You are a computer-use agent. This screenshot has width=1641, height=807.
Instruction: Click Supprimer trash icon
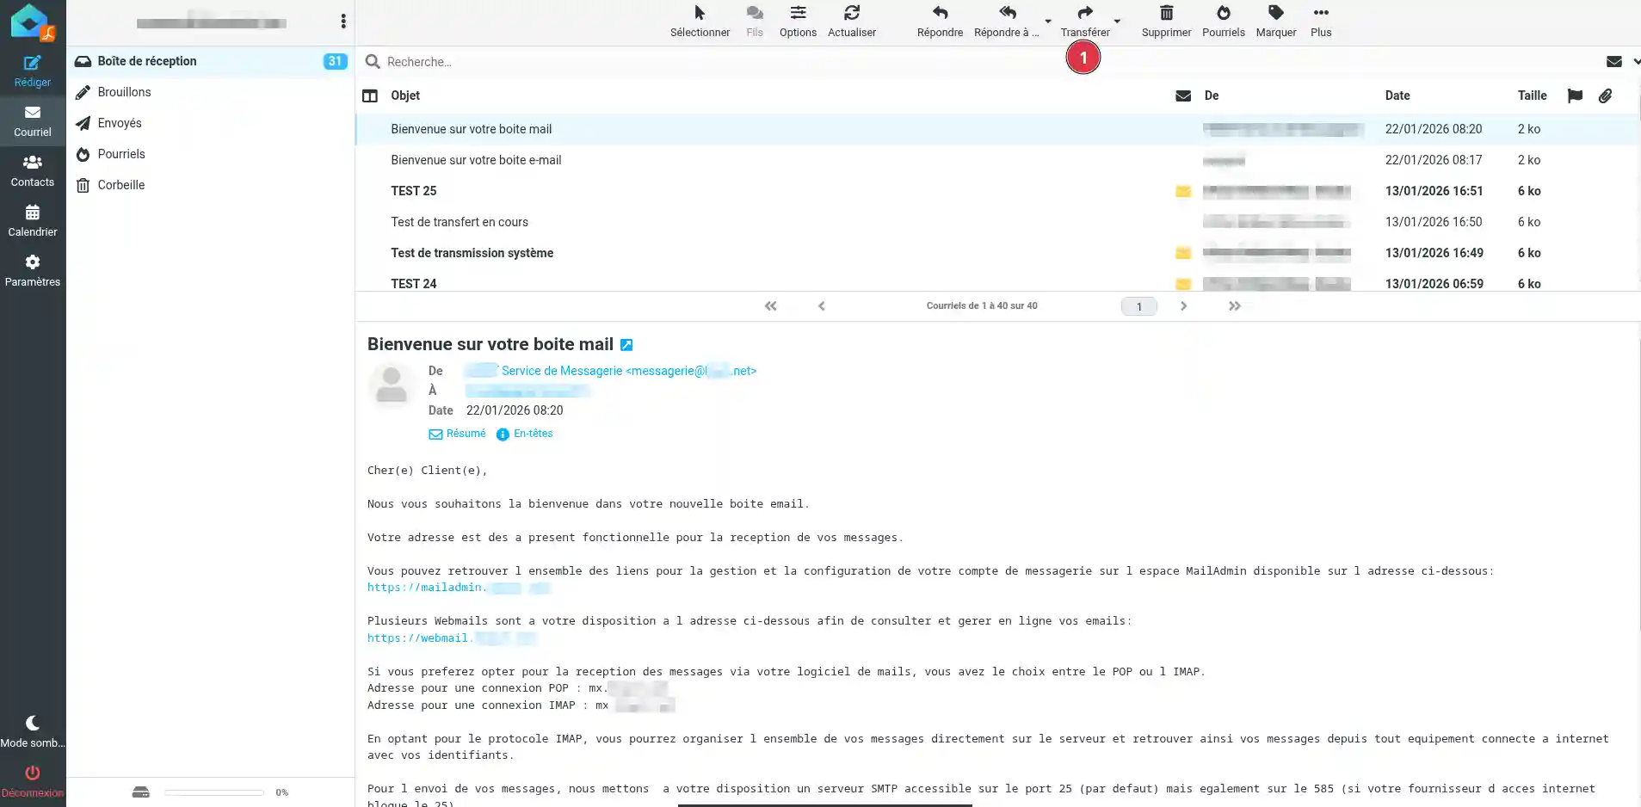point(1166,13)
